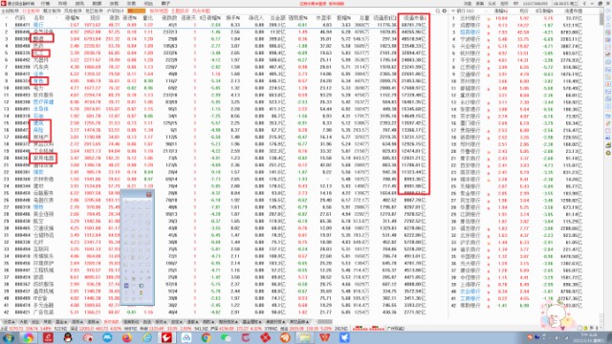Screen dimensions: 612x344
Task: Close the floating drawing tools palette
Action: tap(149, 194)
